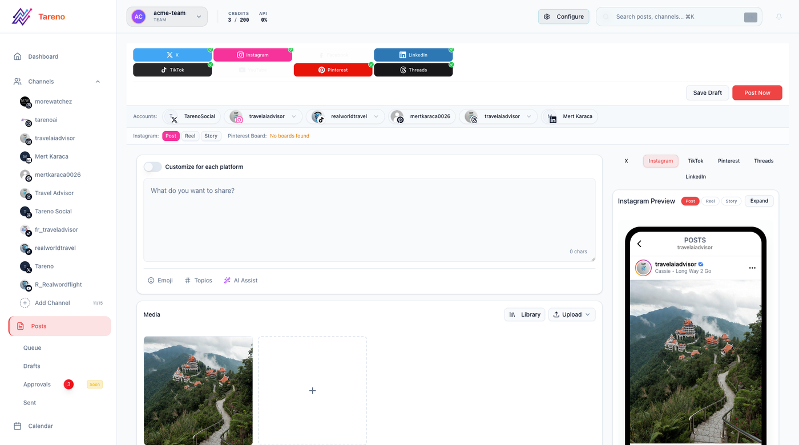The height and width of the screenshot is (445, 799).
Task: Open the Topics hashtag tool
Action: pyautogui.click(x=198, y=280)
